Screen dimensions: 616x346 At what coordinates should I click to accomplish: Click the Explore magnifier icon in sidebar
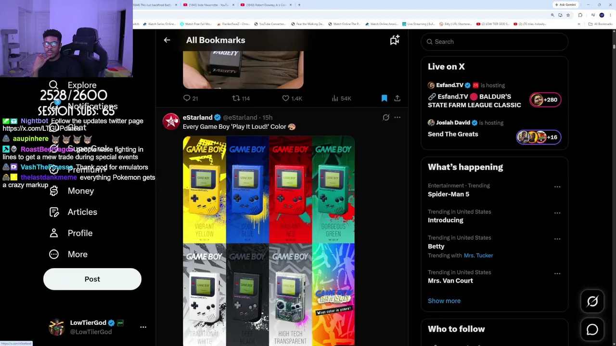coord(53,85)
